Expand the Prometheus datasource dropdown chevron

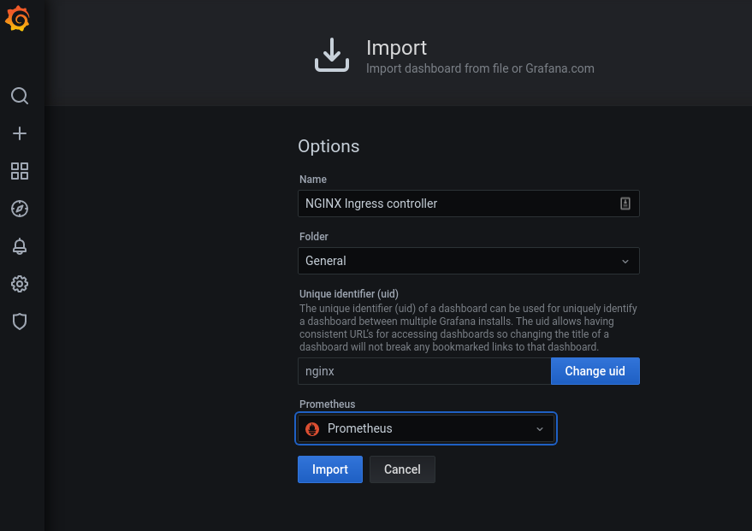540,429
